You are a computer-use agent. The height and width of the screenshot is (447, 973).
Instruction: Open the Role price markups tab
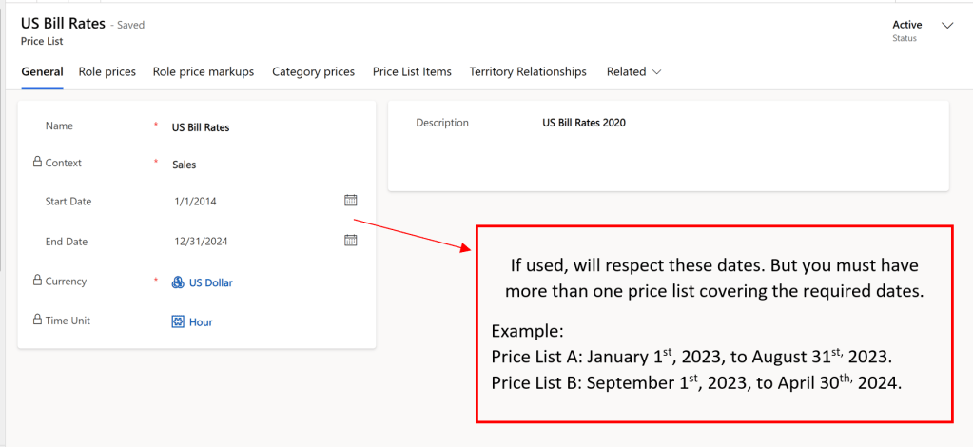click(x=204, y=72)
